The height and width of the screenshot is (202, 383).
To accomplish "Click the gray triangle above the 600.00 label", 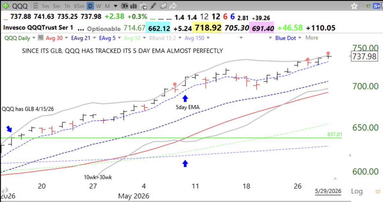I will (335, 178).
